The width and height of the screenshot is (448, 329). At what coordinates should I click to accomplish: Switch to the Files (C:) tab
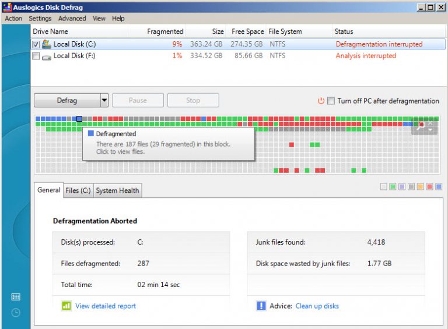[x=78, y=190]
